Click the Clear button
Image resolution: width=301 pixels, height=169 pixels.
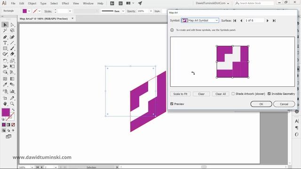tap(201, 94)
